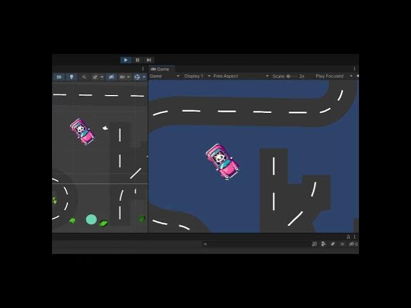Open the Game view mode dropdown

(x=164, y=76)
